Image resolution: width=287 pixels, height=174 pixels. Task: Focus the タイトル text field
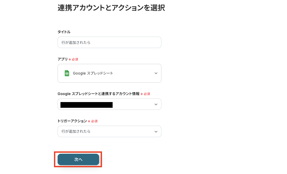(109, 42)
